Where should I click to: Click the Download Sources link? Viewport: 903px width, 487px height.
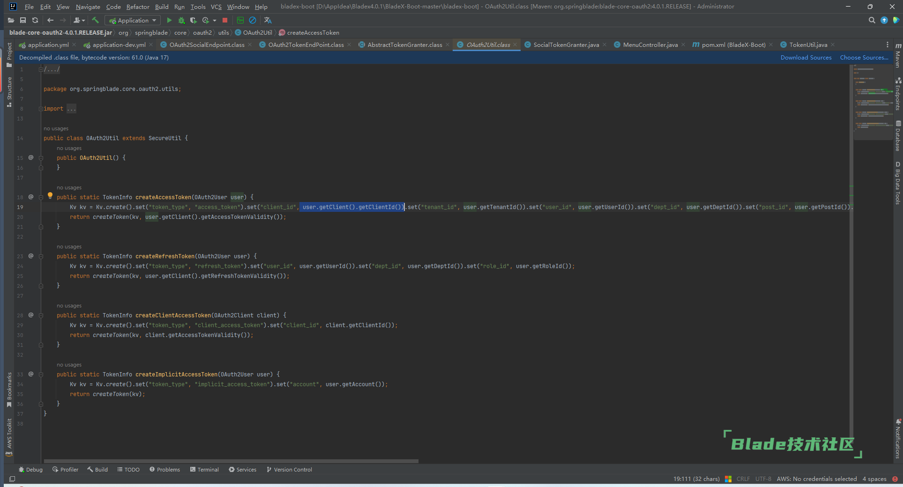click(x=806, y=58)
